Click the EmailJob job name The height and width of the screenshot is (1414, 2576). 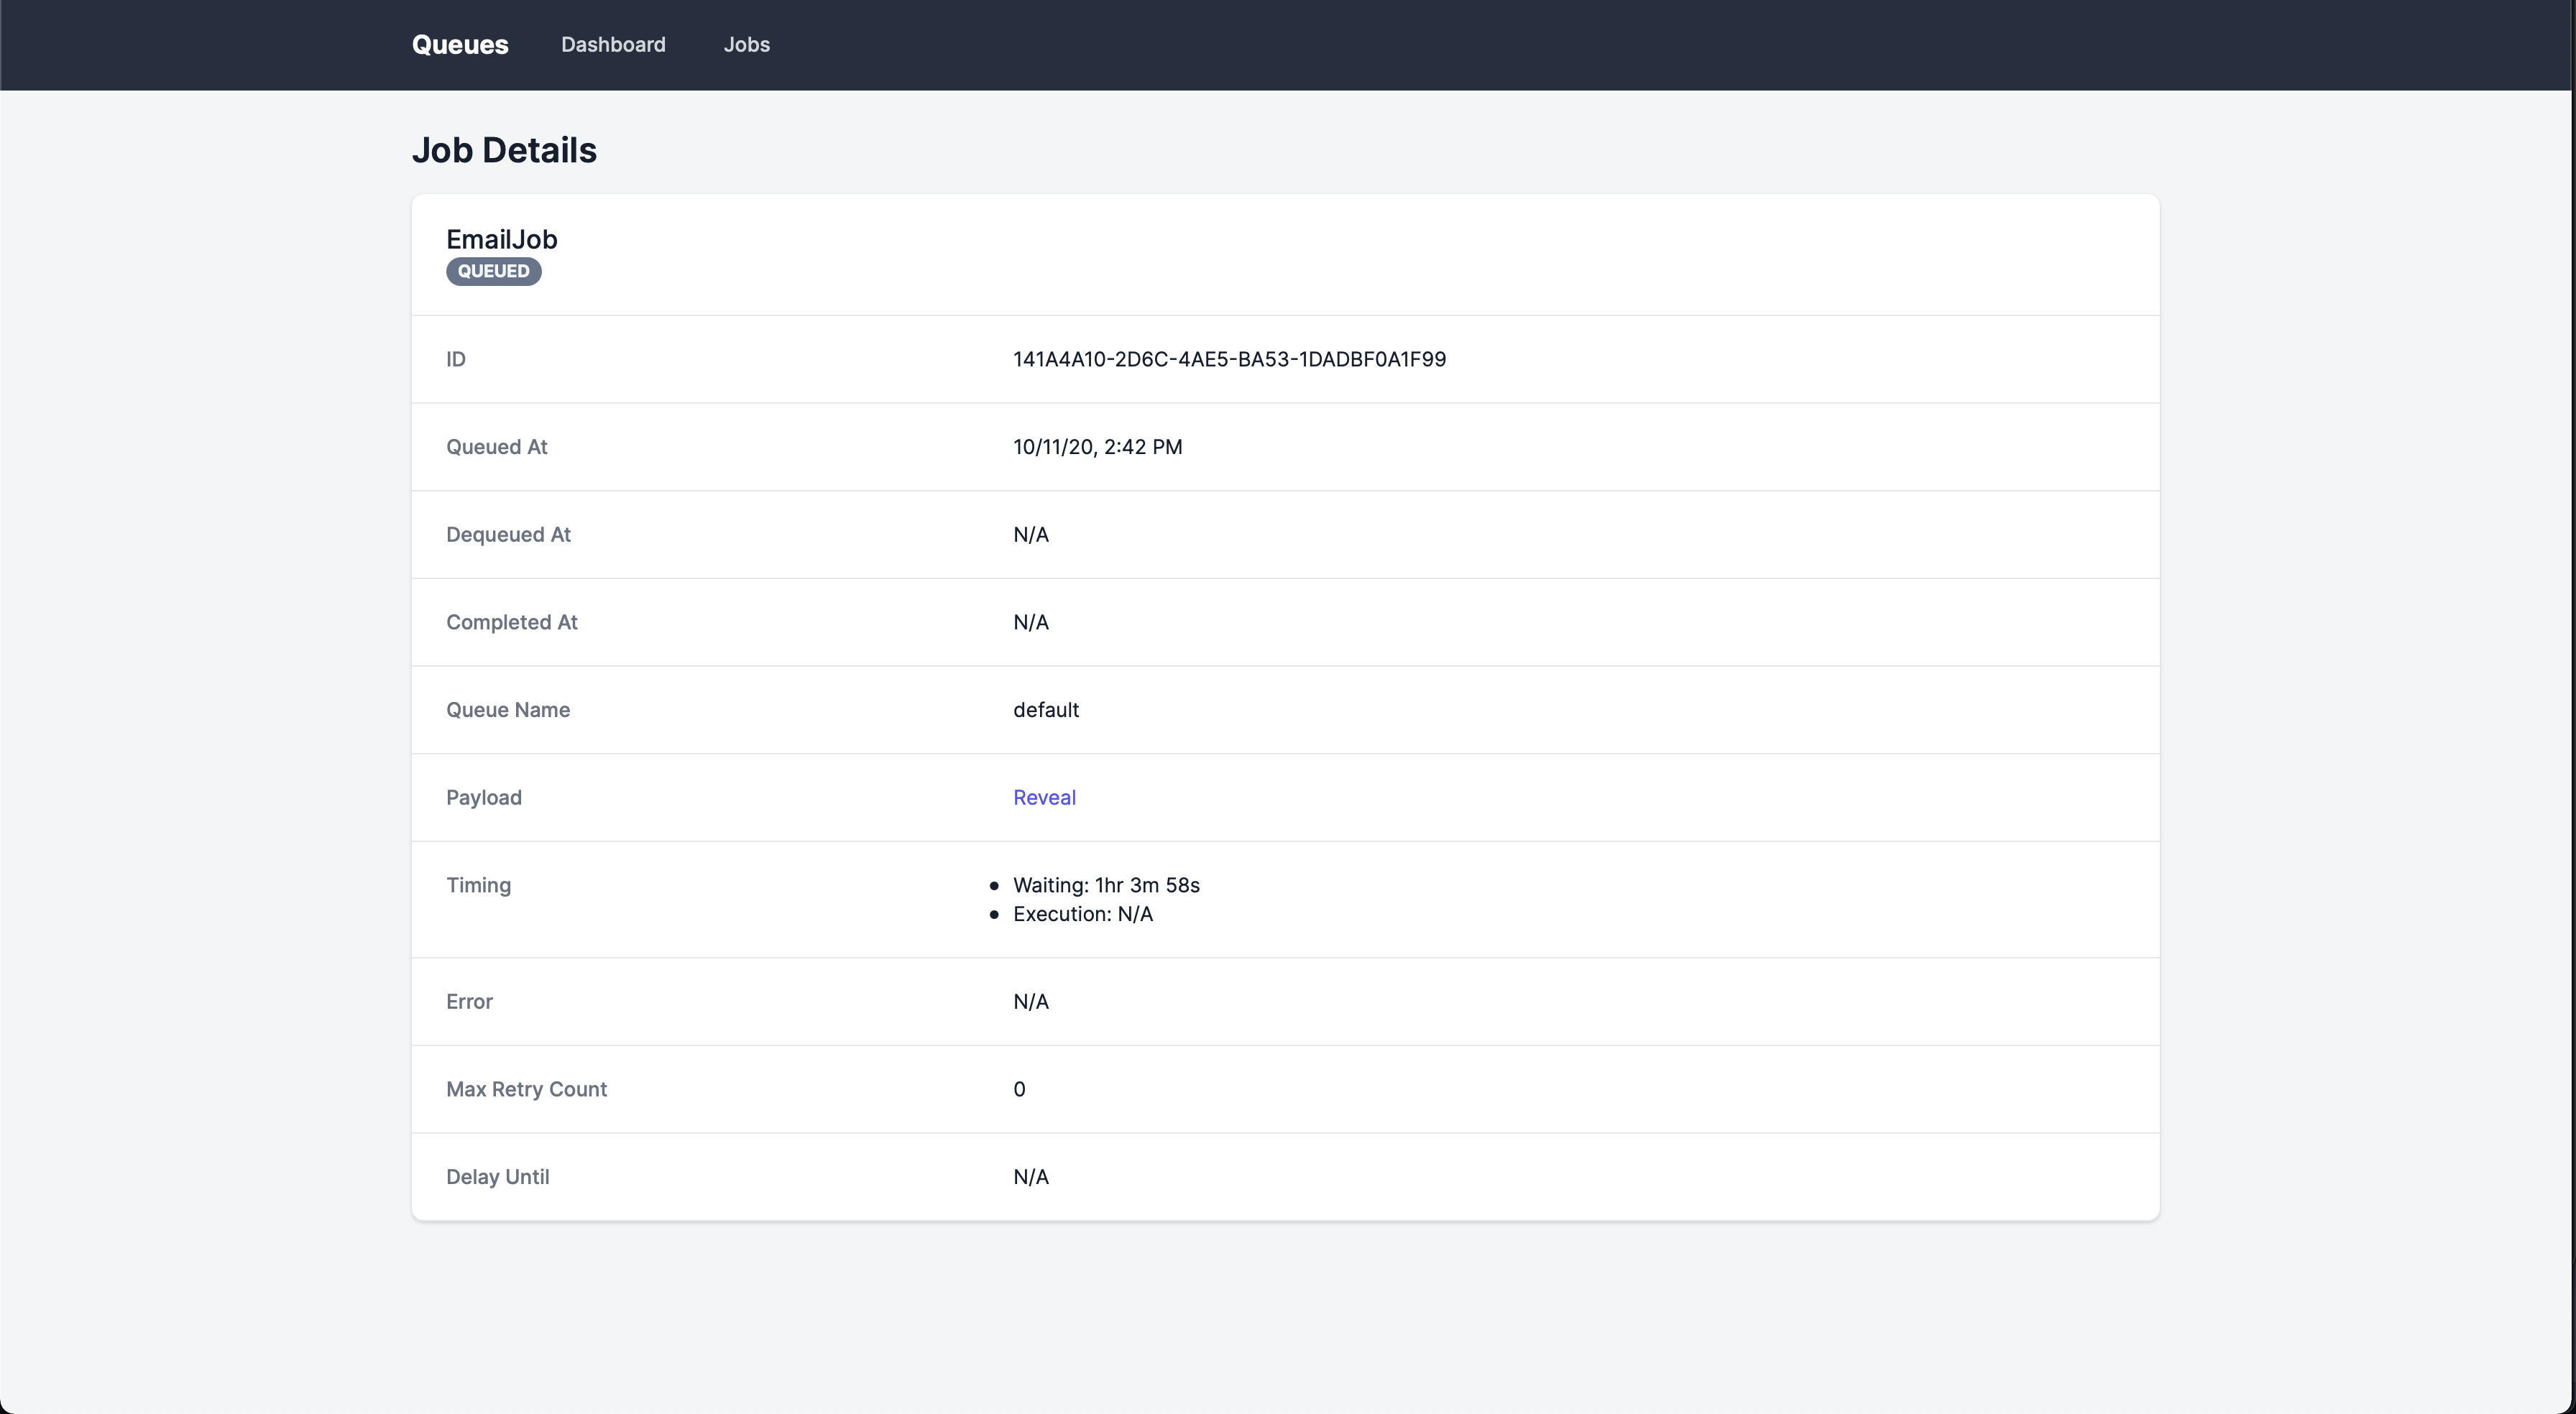[501, 239]
